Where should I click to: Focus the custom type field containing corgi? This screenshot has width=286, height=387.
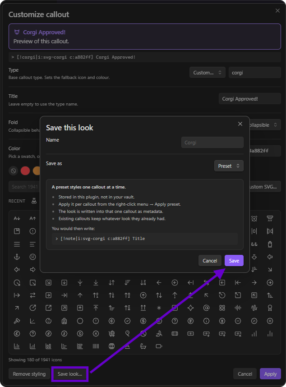255,73
